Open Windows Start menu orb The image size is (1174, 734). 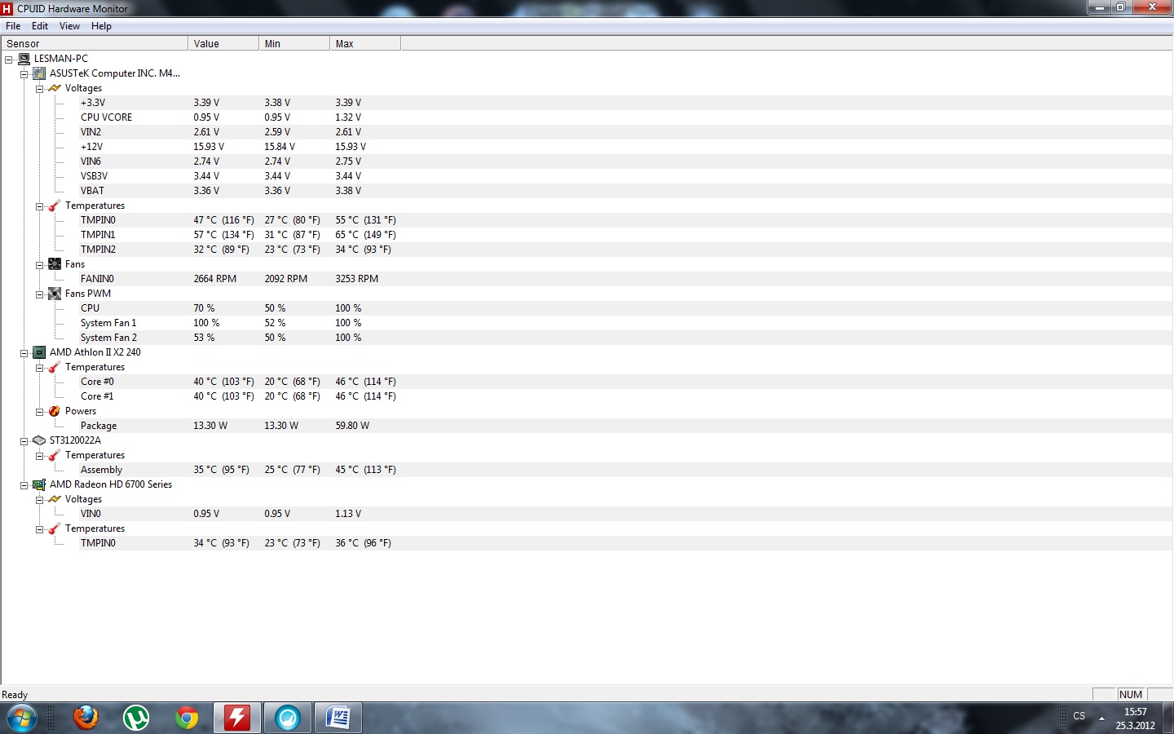click(x=22, y=718)
